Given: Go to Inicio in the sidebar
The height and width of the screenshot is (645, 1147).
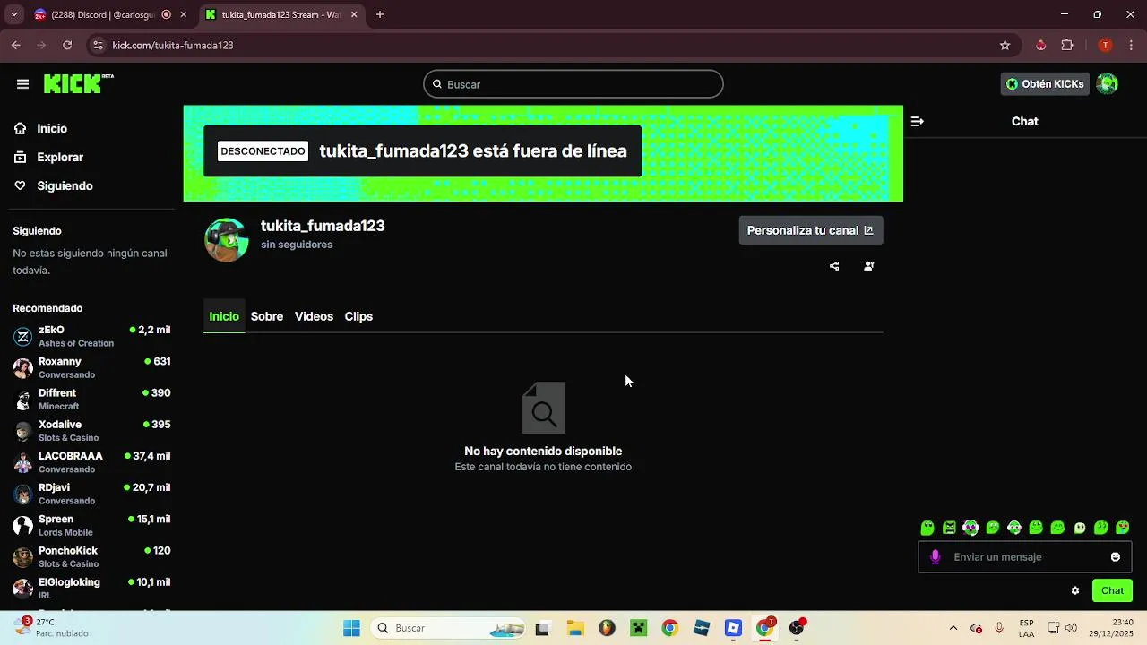Looking at the screenshot, I should pos(52,129).
